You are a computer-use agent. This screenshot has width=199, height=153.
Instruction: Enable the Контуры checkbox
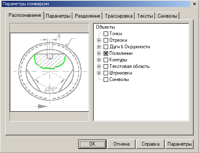point(106,60)
